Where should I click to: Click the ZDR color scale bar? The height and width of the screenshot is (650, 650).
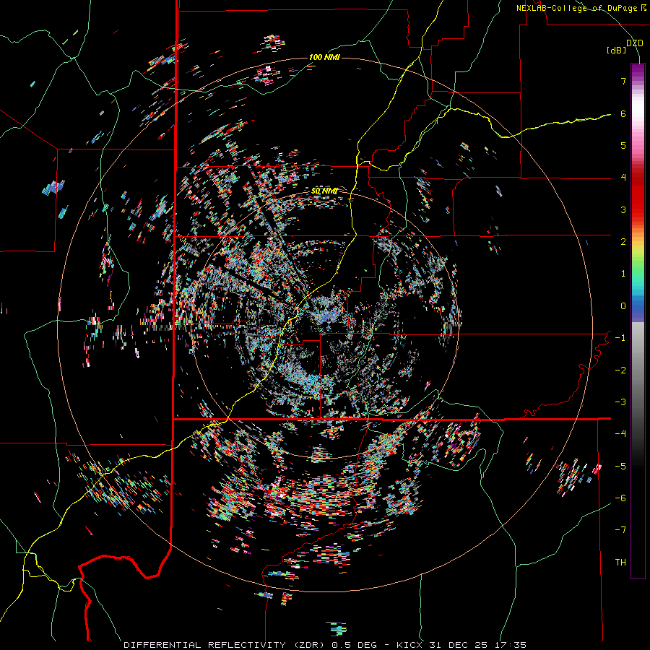[x=638, y=321]
